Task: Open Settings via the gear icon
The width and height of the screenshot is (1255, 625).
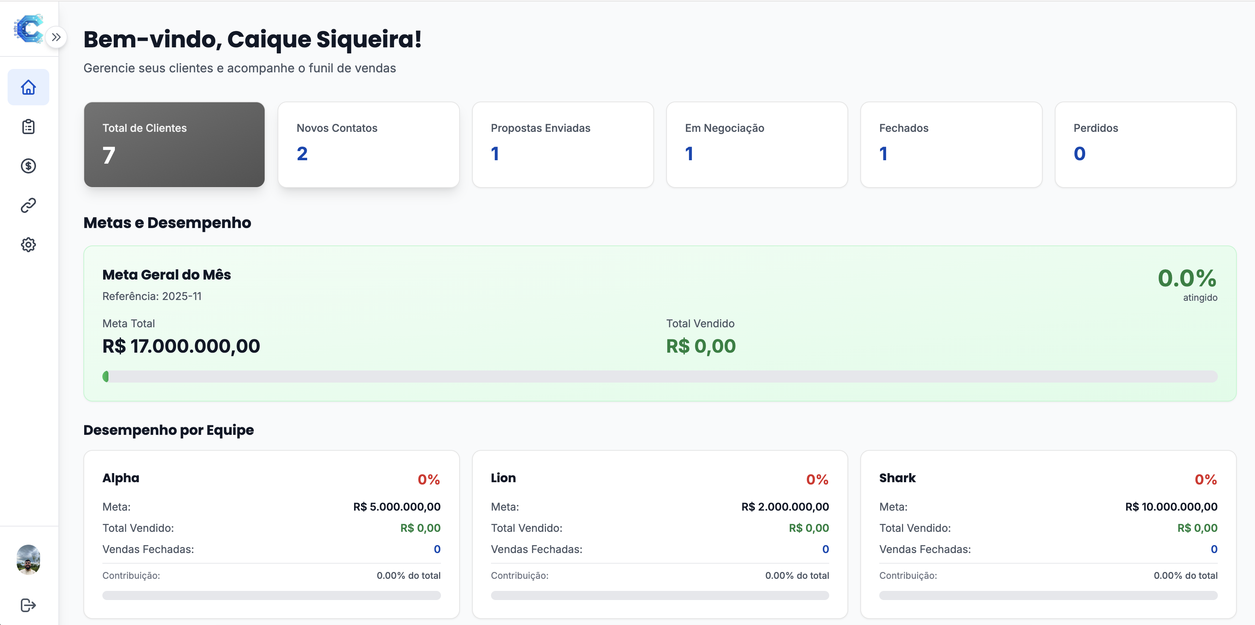Action: point(28,244)
